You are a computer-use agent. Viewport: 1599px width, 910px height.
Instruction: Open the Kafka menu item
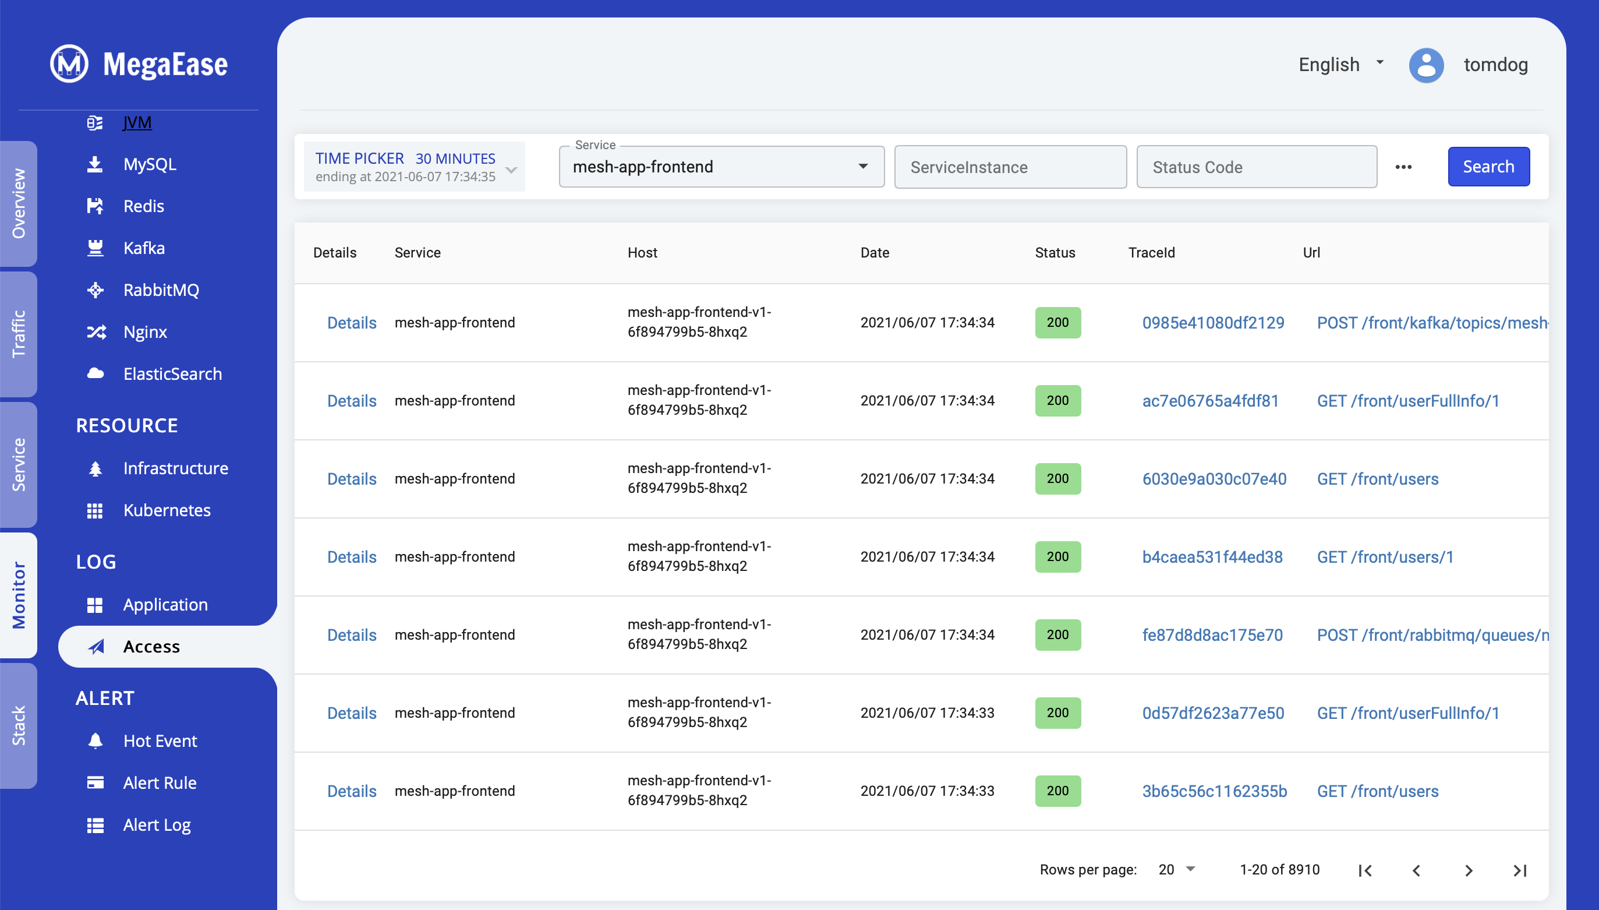coord(144,248)
